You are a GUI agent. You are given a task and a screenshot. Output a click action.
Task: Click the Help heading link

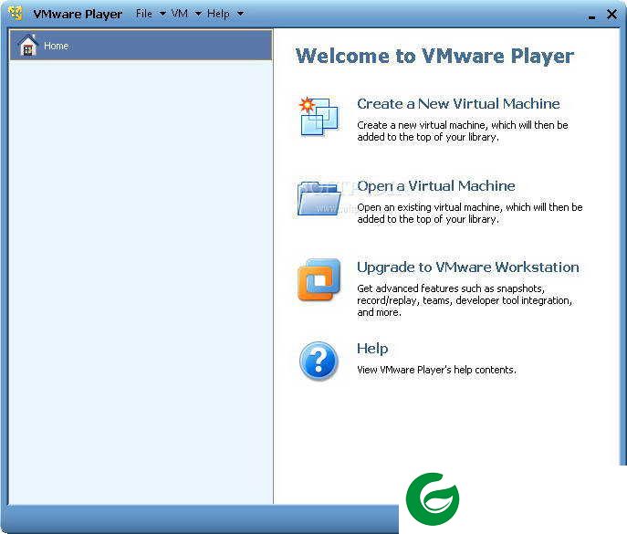(372, 349)
